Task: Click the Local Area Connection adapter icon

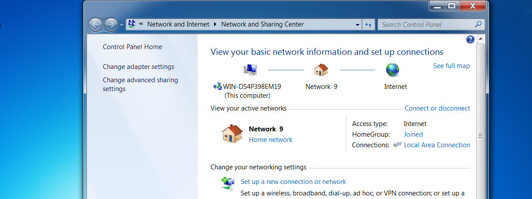Action: pyautogui.click(x=397, y=145)
